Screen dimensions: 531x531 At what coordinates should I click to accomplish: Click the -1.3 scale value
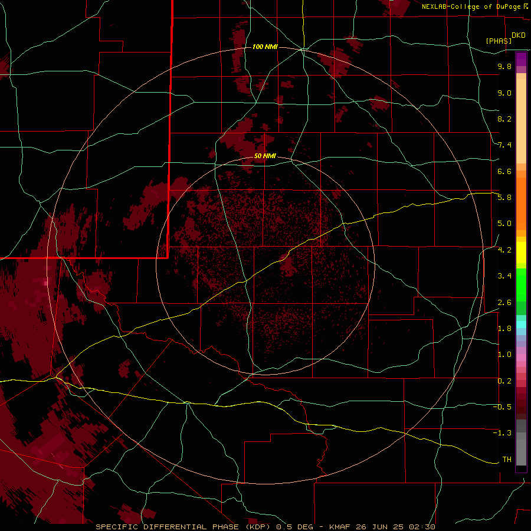click(502, 433)
